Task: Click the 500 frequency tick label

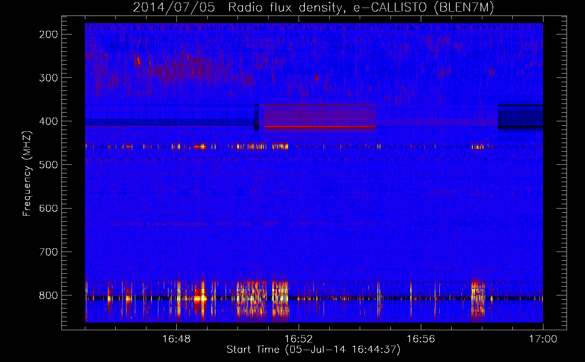Action: 48,165
